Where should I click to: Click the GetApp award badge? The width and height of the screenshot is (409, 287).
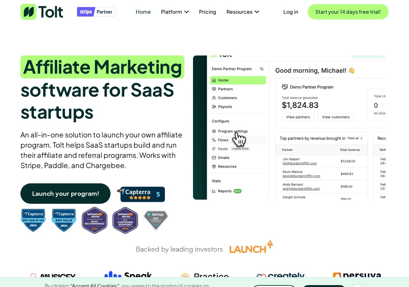pos(156,220)
